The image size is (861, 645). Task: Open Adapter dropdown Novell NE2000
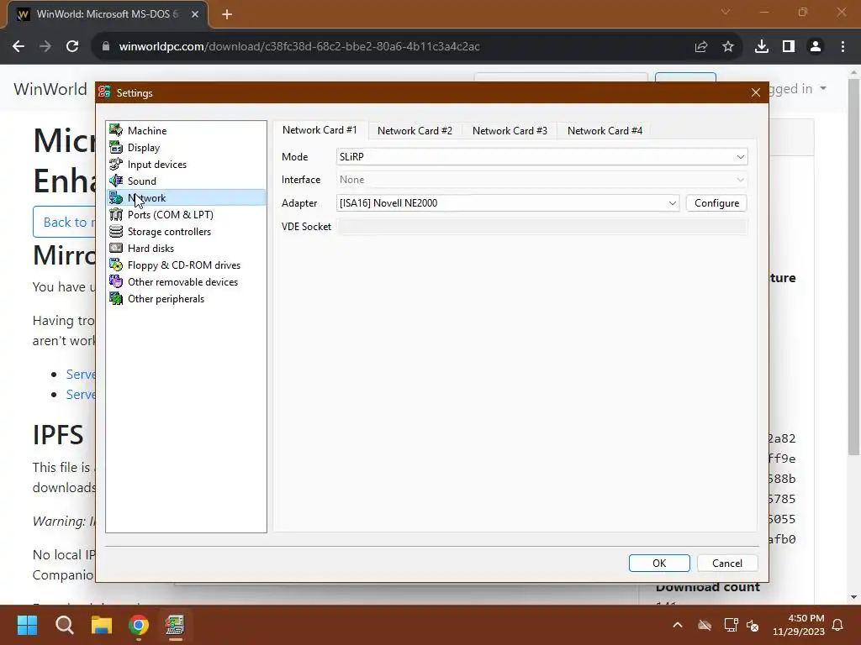pyautogui.click(x=508, y=203)
